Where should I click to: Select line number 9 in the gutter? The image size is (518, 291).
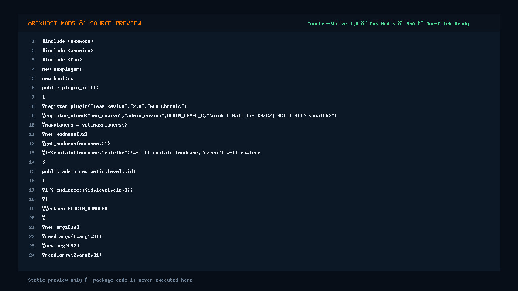33,116
